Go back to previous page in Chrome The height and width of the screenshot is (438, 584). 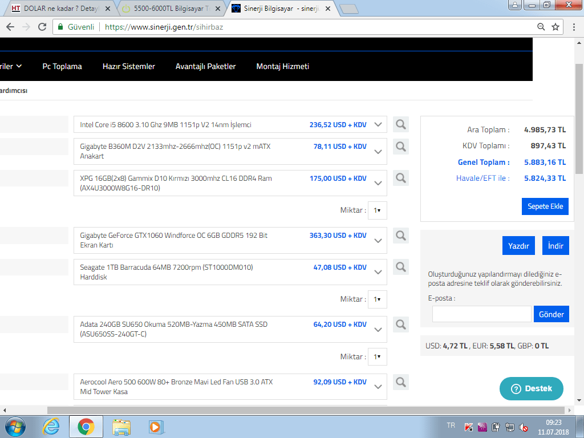10,27
